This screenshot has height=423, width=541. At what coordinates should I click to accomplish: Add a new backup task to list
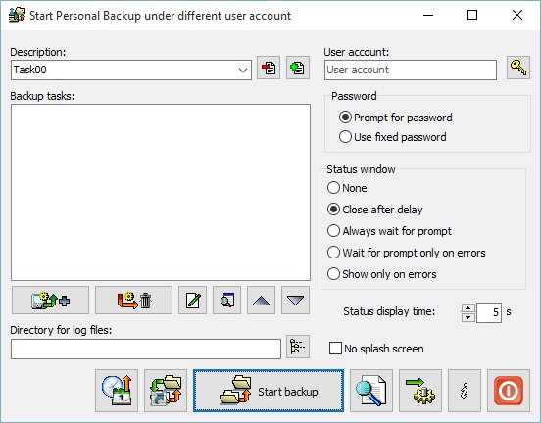(50, 301)
